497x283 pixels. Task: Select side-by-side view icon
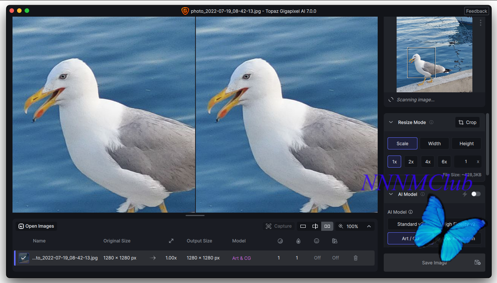tap(327, 226)
